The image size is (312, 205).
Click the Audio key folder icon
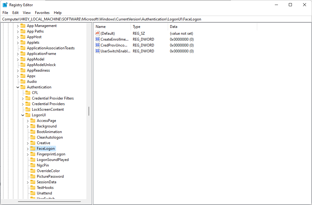(x=23, y=82)
